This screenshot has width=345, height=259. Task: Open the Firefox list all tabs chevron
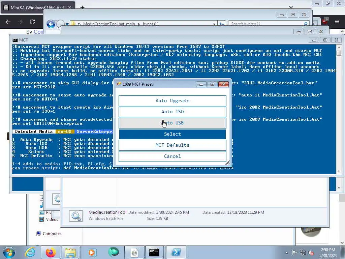pyautogui.click(x=291, y=7)
